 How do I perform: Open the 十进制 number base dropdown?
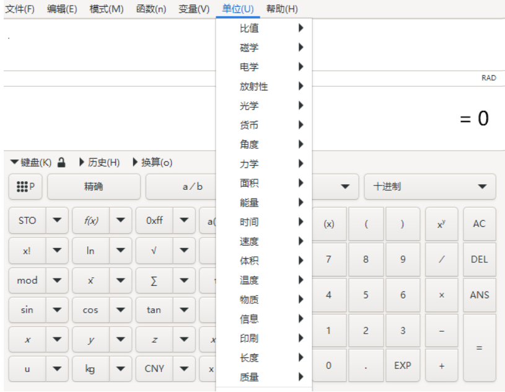coord(430,187)
